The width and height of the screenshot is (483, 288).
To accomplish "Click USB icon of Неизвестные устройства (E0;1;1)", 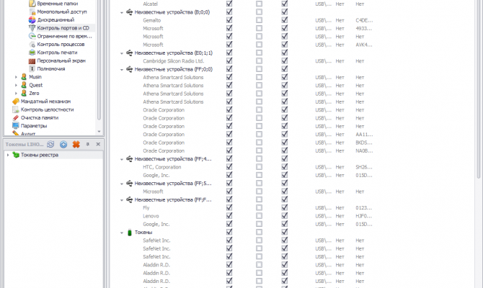I will tap(130, 53).
